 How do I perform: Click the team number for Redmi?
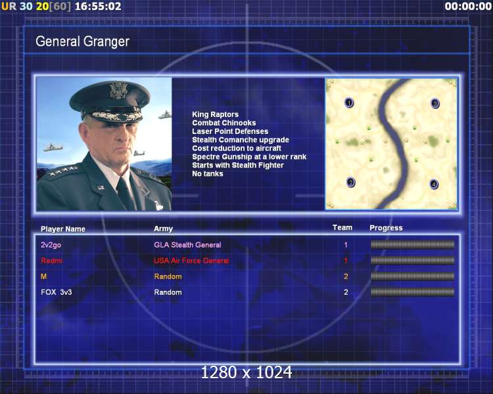346,261
